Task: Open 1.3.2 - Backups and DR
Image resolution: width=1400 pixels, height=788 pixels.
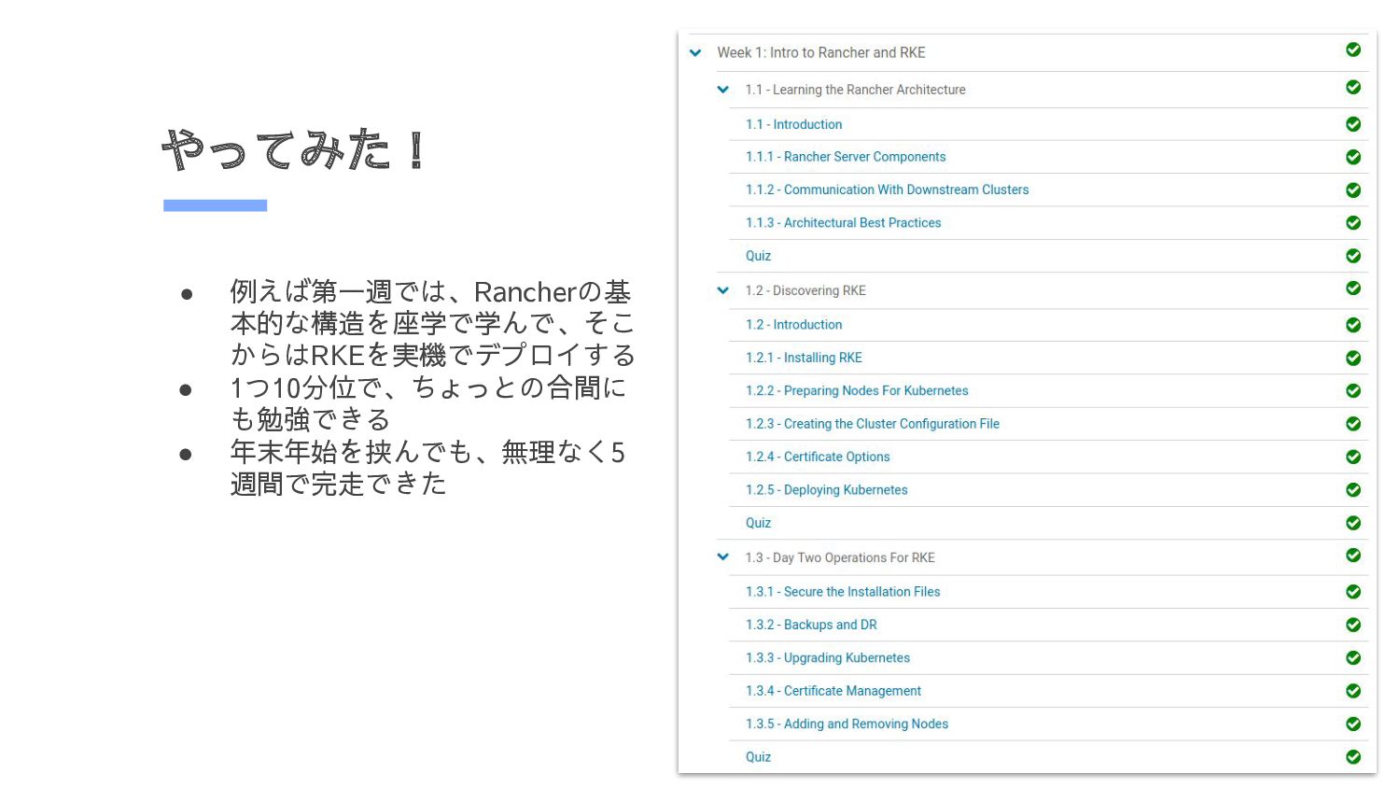Action: 811,625
